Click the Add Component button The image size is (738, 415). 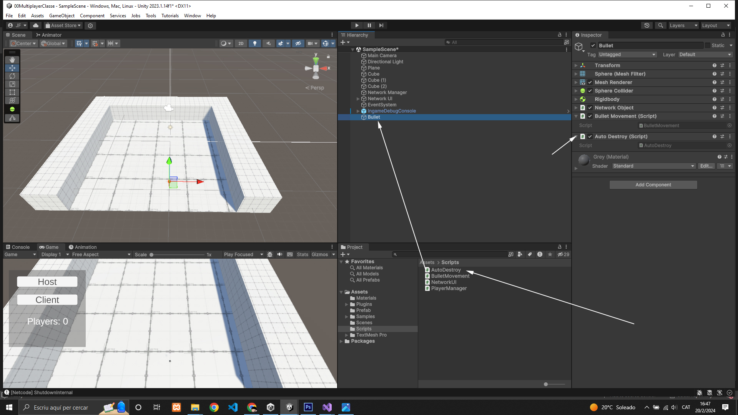click(653, 185)
